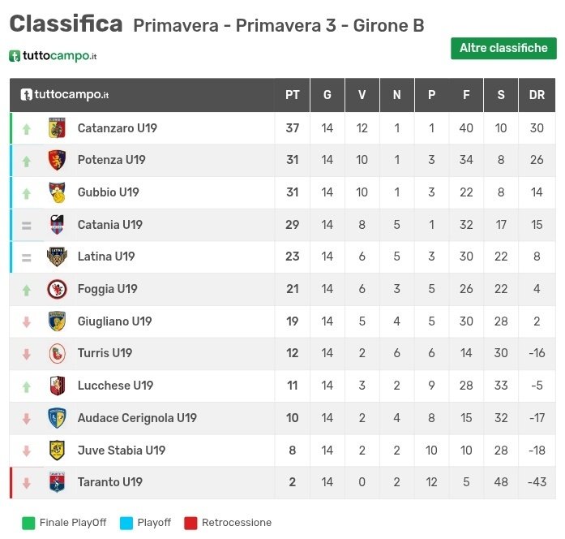This screenshot has width=565, height=539.
Task: Sort the table by PT column
Action: (x=293, y=95)
